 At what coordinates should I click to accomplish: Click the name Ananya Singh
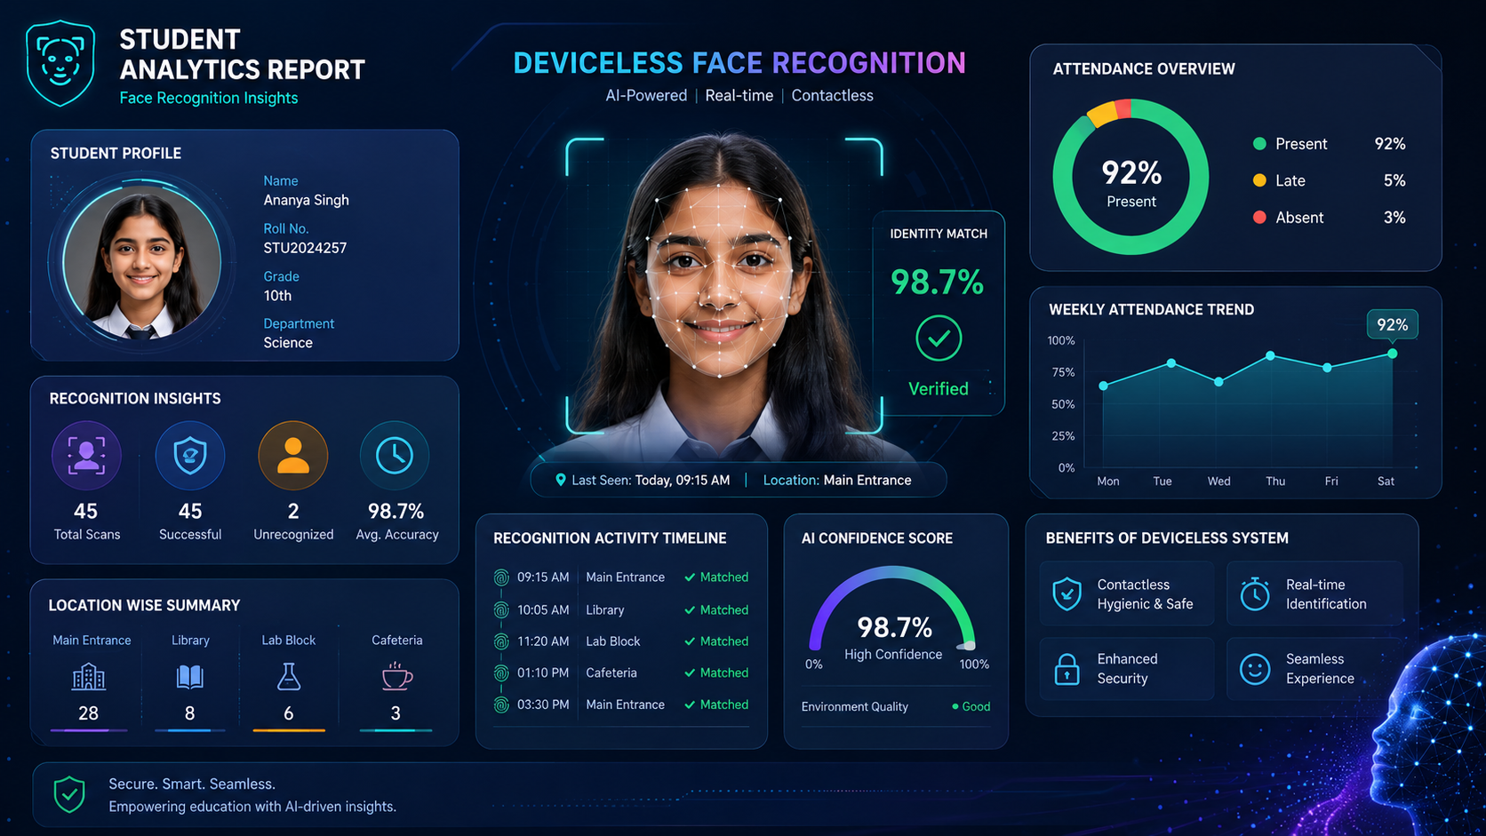pos(306,200)
